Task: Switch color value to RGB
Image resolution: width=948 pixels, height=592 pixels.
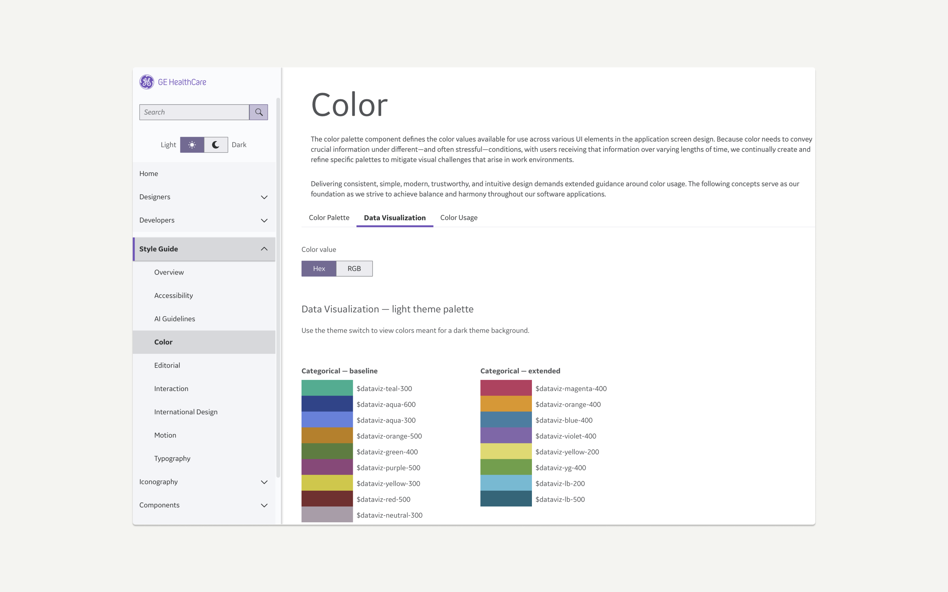Action: click(x=354, y=269)
